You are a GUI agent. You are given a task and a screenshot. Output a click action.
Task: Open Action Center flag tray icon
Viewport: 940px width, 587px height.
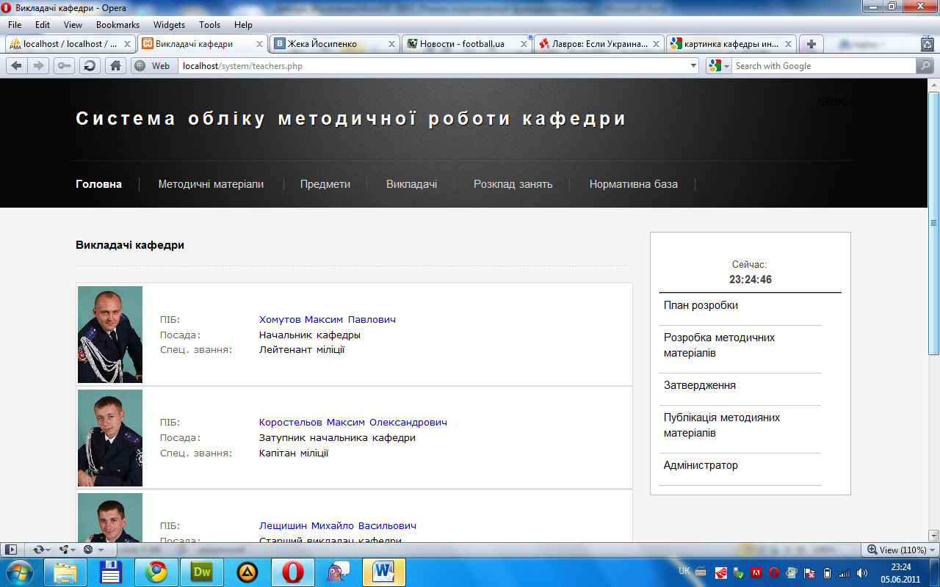(809, 573)
